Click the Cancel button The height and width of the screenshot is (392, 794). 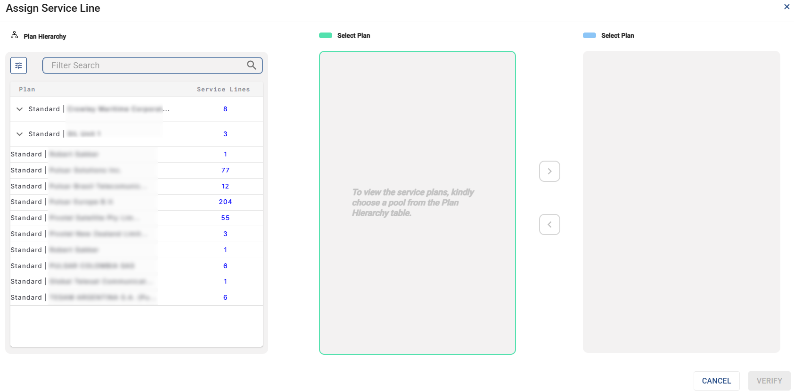[x=716, y=381]
